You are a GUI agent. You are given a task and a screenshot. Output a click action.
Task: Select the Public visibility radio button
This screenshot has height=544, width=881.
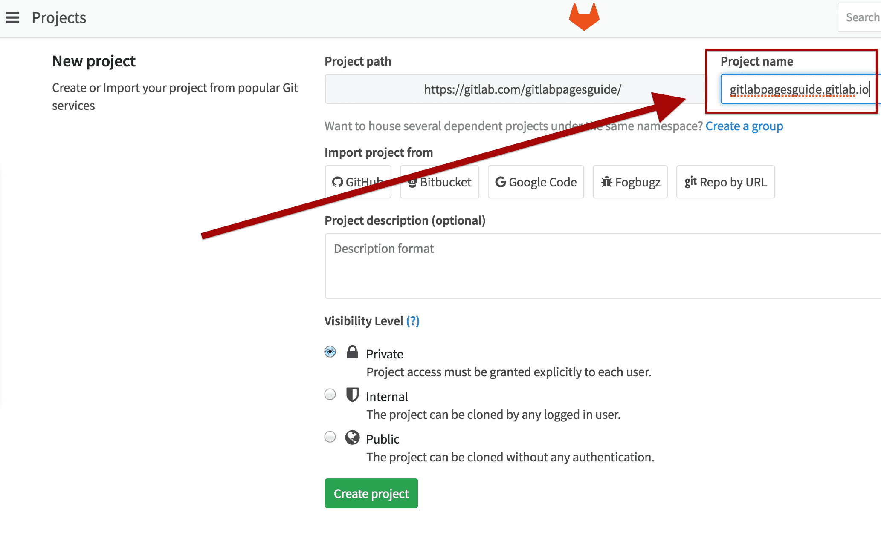pos(330,437)
